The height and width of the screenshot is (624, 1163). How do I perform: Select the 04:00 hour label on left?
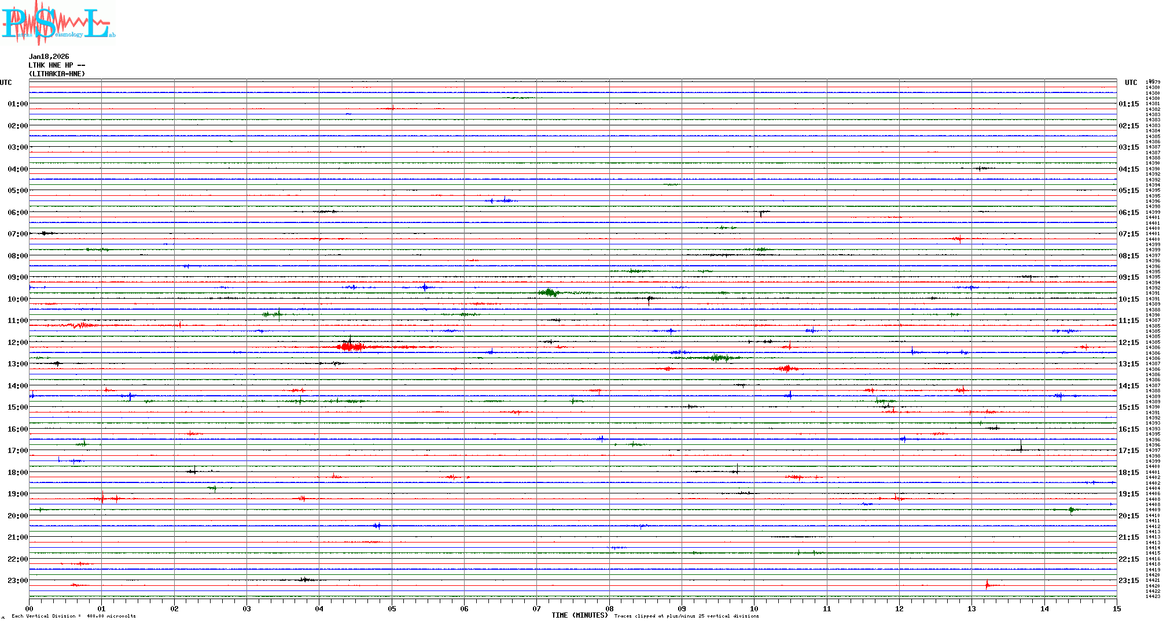pos(17,169)
